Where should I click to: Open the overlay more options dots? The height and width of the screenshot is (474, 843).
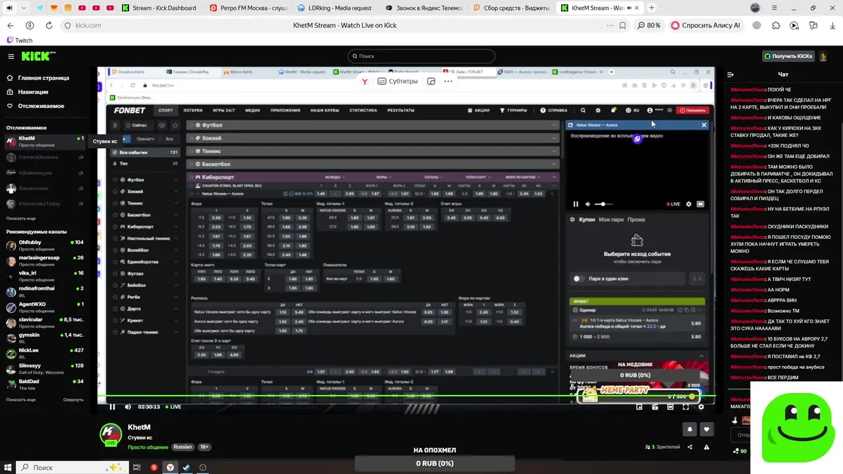pyautogui.click(x=448, y=81)
